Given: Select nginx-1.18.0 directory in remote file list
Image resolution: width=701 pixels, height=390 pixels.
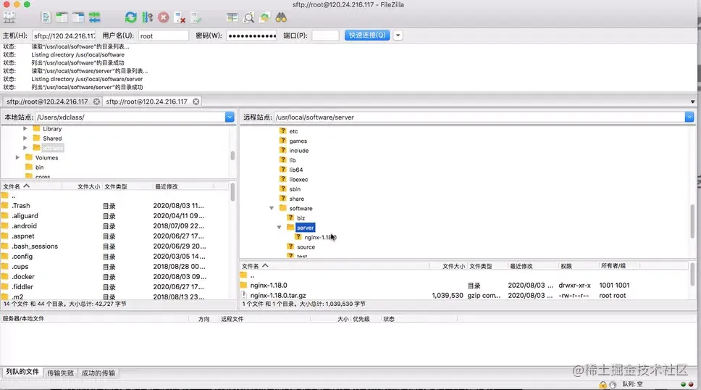Looking at the screenshot, I should click(x=269, y=285).
